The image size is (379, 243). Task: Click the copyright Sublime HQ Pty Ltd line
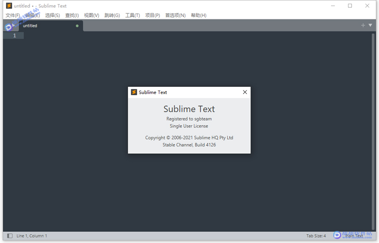[x=189, y=138]
